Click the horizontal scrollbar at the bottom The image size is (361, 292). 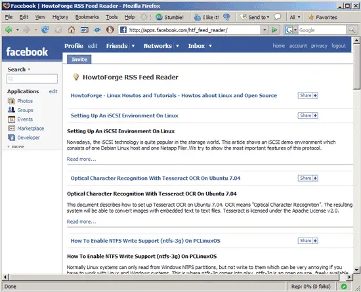point(177,277)
